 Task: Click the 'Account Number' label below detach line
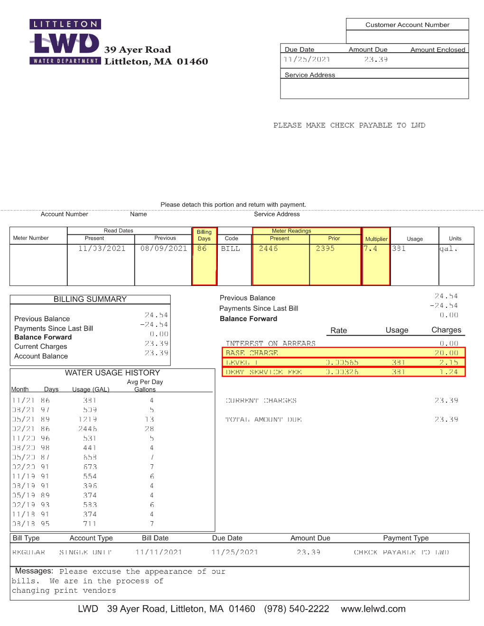(x=65, y=214)
